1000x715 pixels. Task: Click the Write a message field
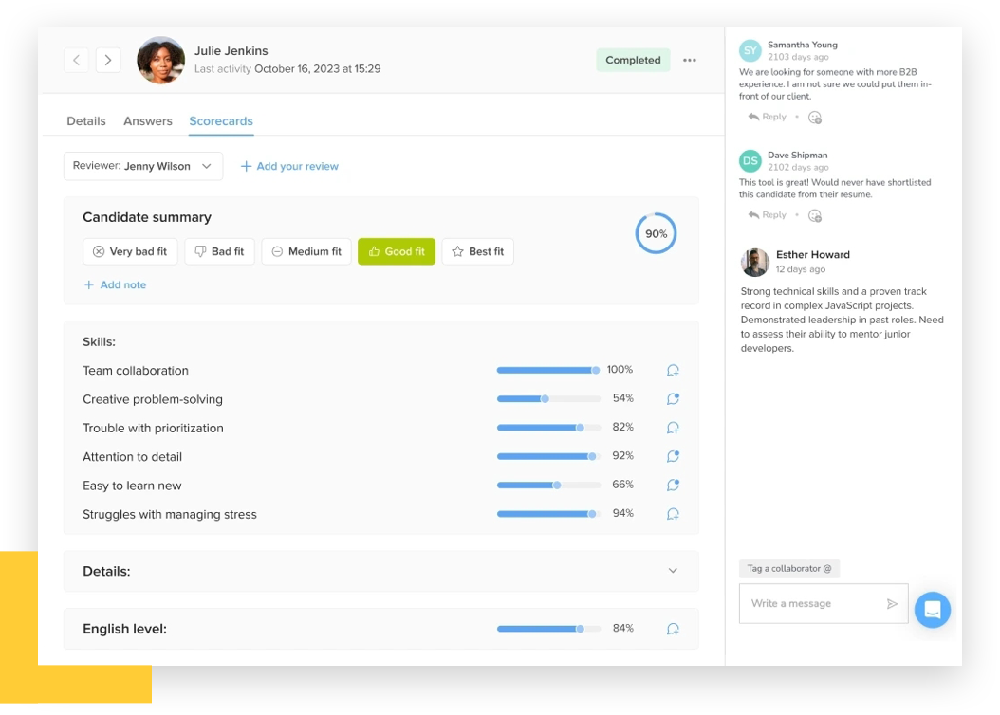[x=811, y=603]
